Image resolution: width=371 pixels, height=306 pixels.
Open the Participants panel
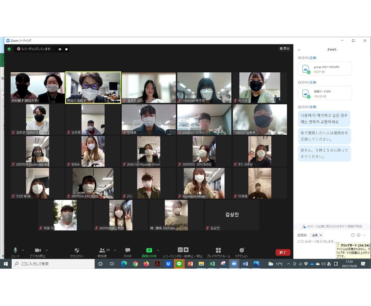click(x=102, y=250)
